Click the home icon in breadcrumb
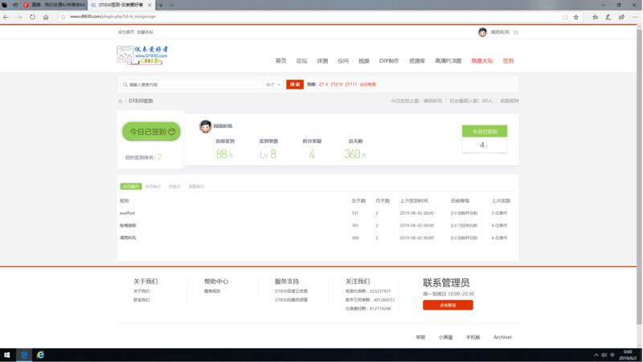 (x=121, y=101)
